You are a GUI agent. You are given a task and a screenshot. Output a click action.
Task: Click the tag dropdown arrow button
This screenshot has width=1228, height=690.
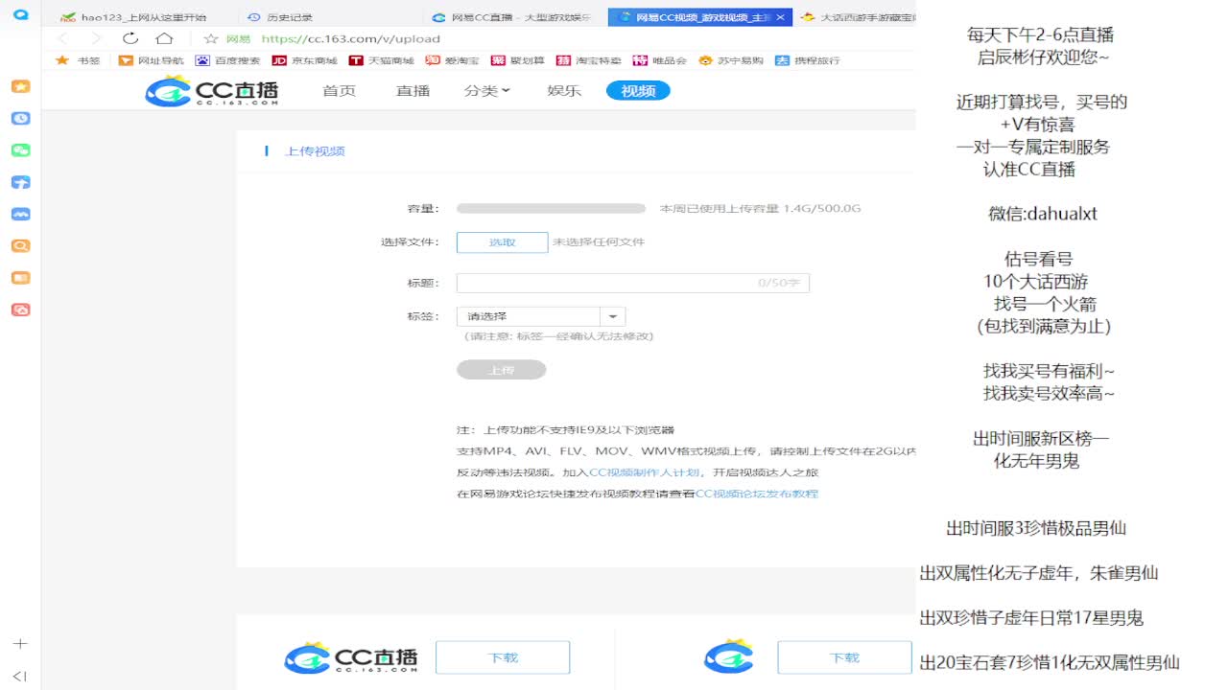coord(613,316)
